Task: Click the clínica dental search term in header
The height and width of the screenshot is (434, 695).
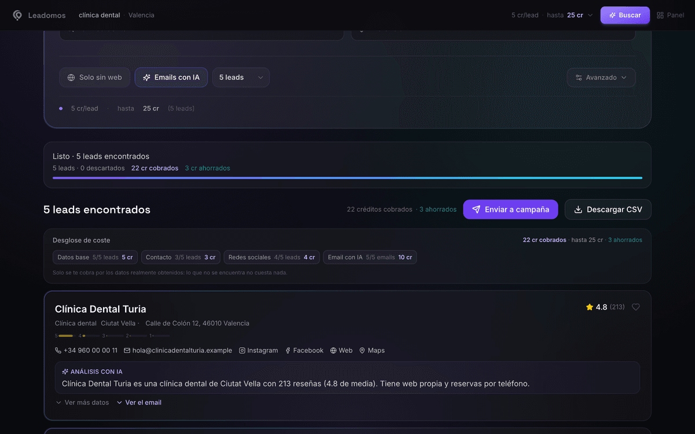Action: point(100,15)
